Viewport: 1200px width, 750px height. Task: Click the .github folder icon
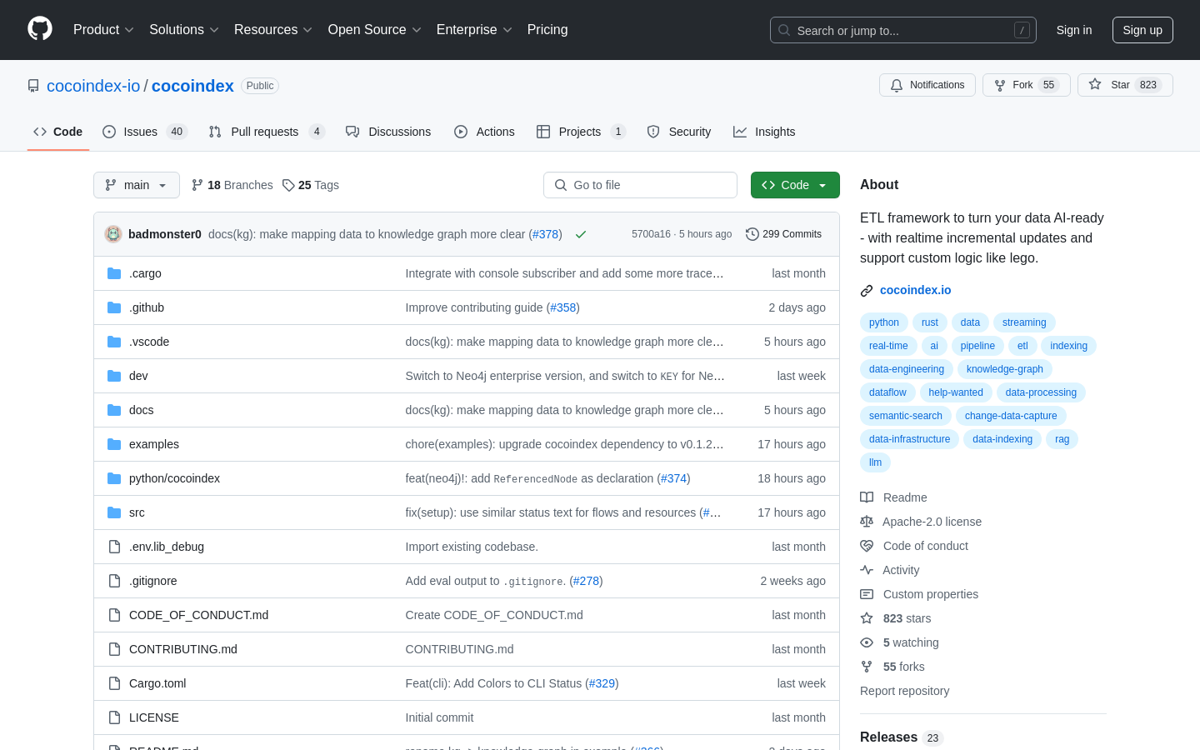(114, 307)
